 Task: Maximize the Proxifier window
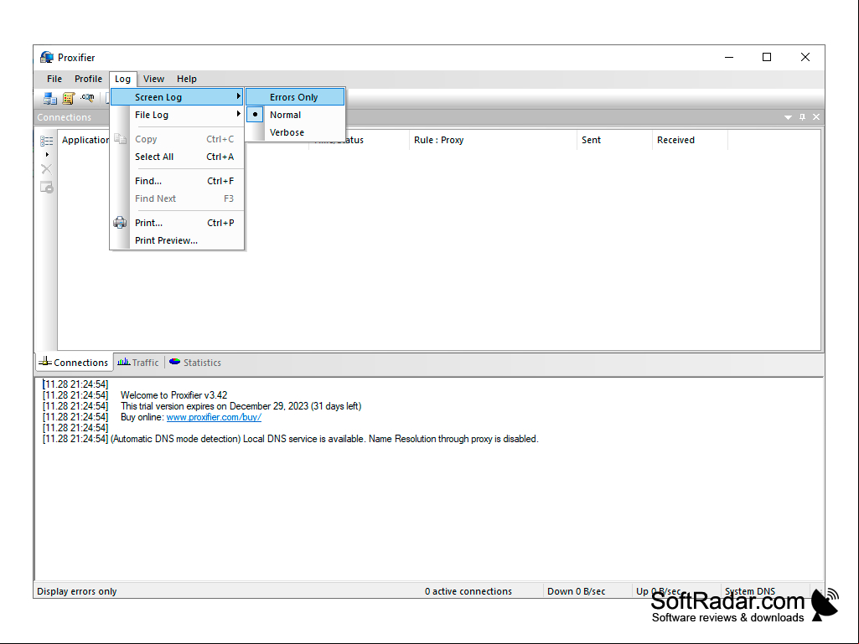[x=767, y=58]
